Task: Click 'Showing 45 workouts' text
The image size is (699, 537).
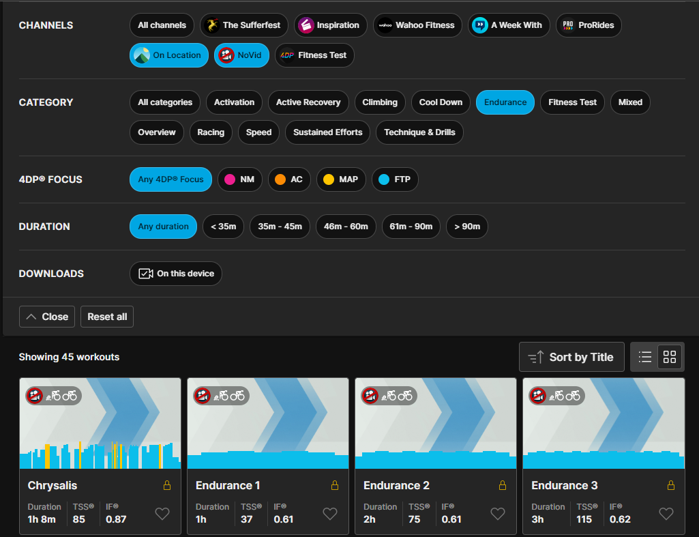Action: 69,357
